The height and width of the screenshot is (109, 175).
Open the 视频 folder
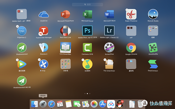pyautogui.click(x=153, y=31)
